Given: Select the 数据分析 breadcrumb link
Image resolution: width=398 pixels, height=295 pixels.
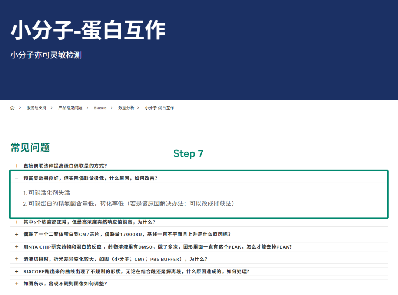Looking at the screenshot, I should tap(126, 108).
